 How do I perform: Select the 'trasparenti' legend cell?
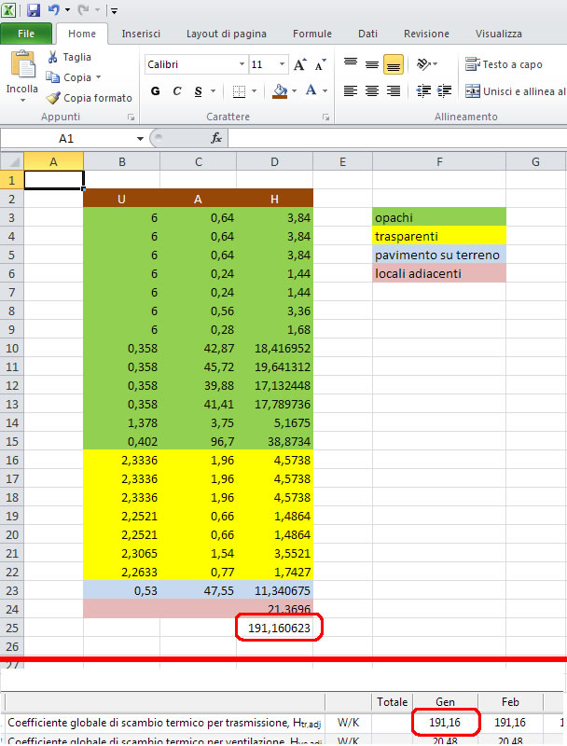[439, 237]
